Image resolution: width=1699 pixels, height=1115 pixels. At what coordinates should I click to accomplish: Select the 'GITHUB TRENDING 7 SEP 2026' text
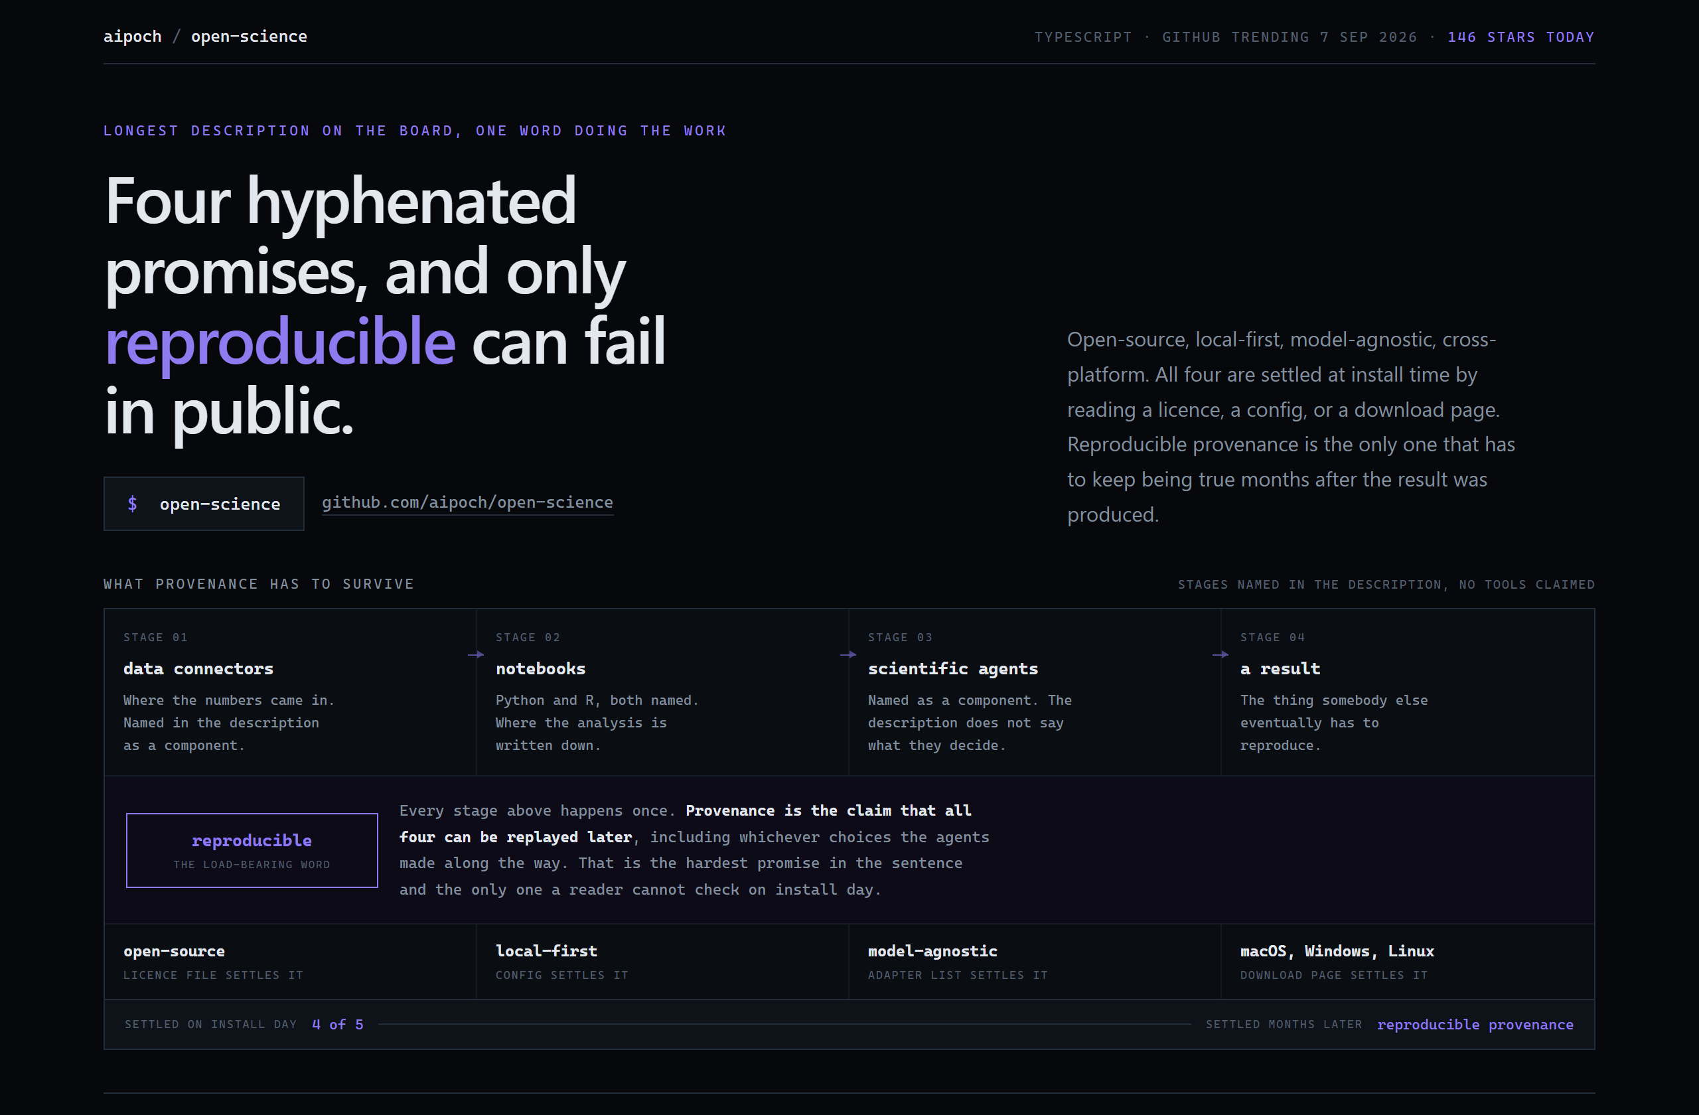[x=1290, y=37]
